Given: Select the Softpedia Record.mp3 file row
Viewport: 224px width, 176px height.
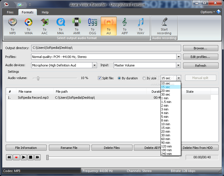Looking at the screenshot, I should (x=33, y=98).
